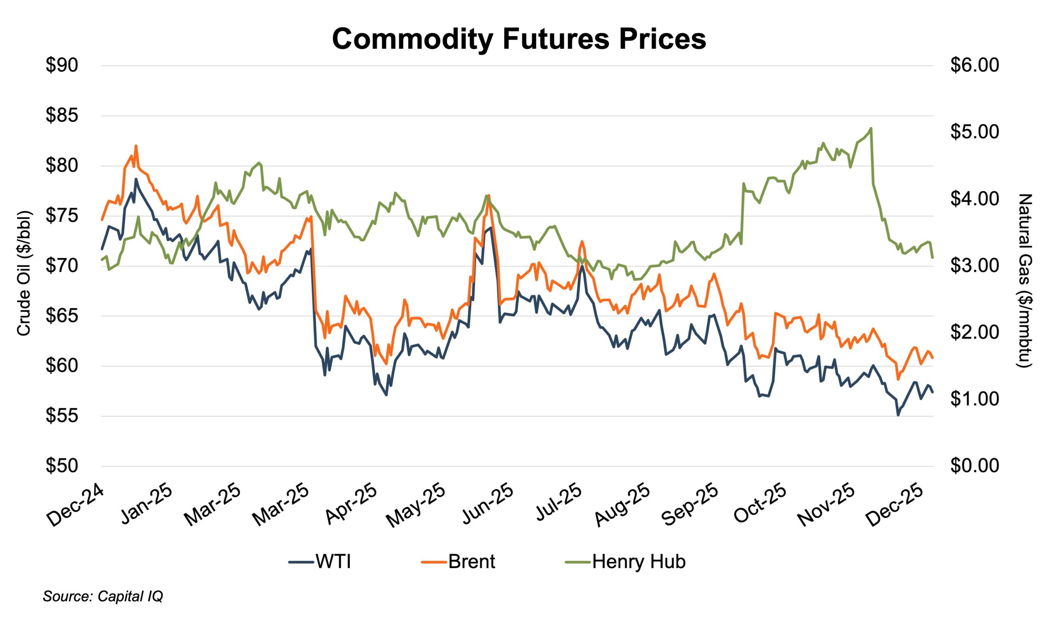The image size is (1051, 619).
Task: Click the Crude Oil ($/bbl) axis title
Action: coord(24,273)
